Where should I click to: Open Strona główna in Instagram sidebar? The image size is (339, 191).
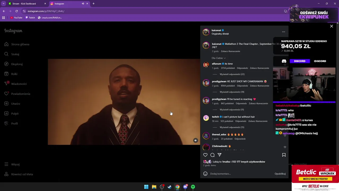point(17,44)
